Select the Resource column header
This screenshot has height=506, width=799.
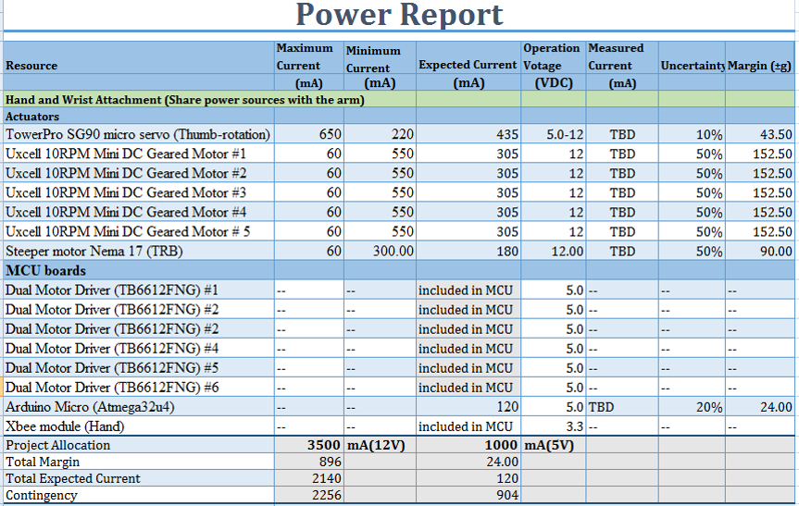coord(139,57)
